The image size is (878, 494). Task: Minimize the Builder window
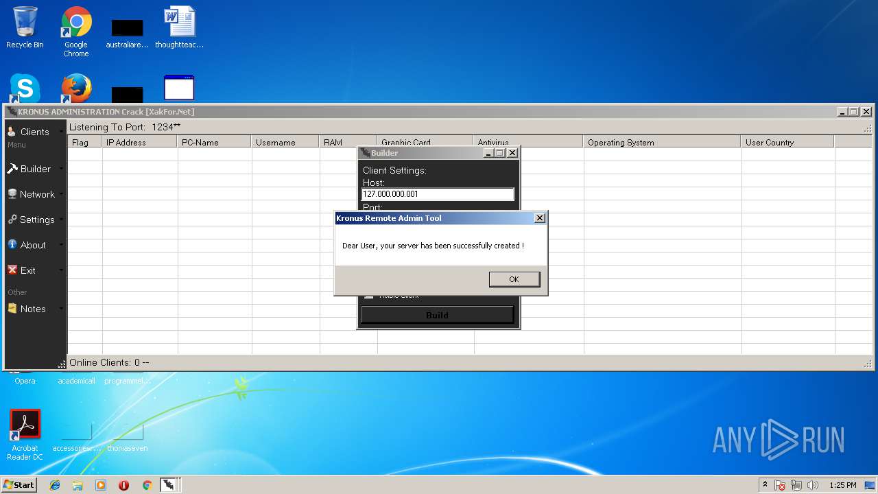[488, 153]
